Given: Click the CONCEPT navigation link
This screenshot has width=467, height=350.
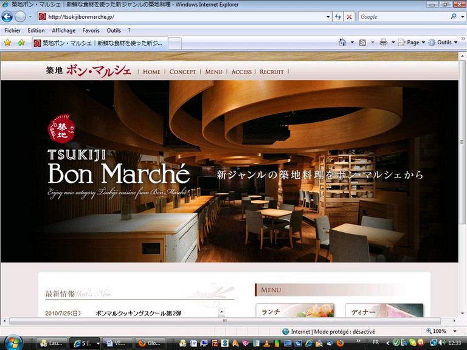Looking at the screenshot, I should coord(182,72).
